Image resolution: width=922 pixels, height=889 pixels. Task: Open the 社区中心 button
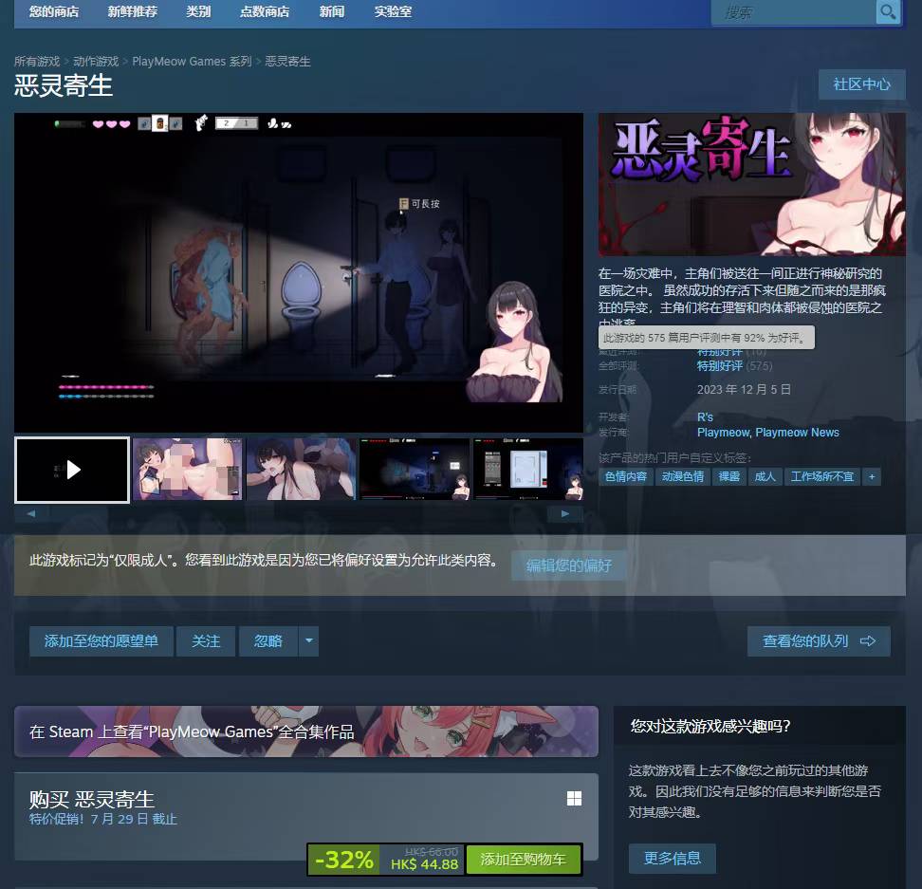click(x=861, y=84)
